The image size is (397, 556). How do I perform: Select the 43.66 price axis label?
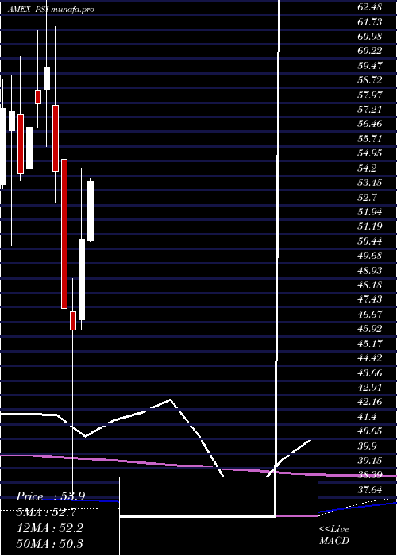tap(369, 373)
